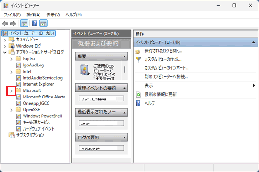Maximize the Event Viewer window
The image size is (259, 172).
pos(234,6)
